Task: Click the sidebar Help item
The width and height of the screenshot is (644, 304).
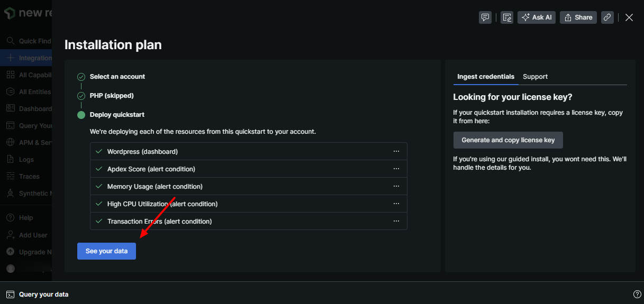Action: click(x=26, y=218)
